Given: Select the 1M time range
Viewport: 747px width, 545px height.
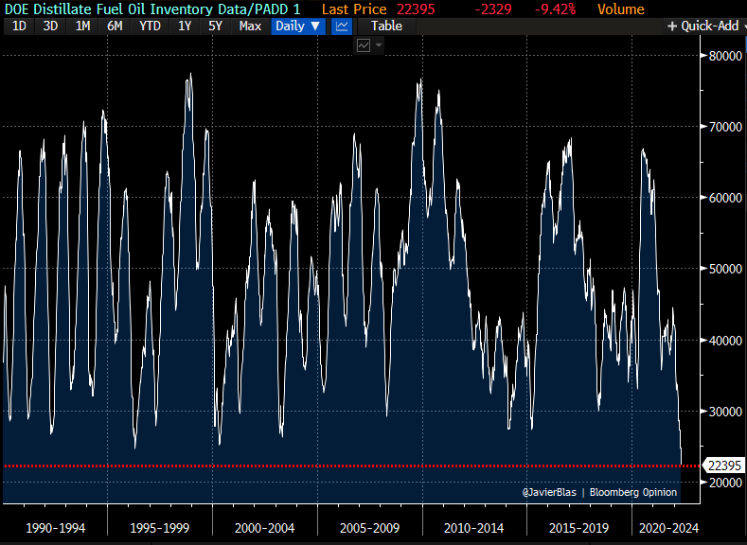Looking at the screenshot, I should point(82,26).
